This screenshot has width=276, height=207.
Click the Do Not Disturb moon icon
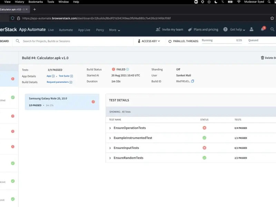click(x=216, y=2)
